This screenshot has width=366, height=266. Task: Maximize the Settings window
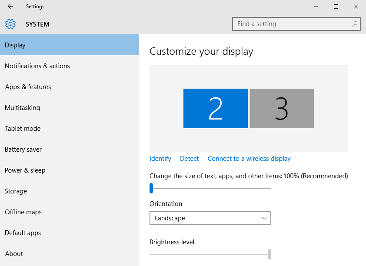(336, 7)
